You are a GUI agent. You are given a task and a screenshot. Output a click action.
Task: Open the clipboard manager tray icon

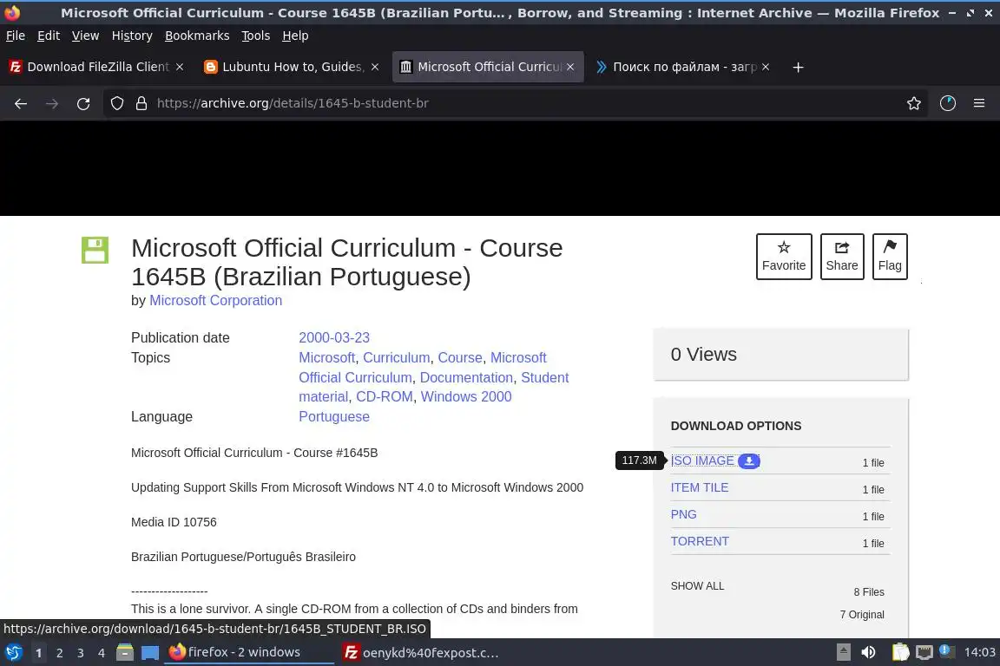(900, 652)
